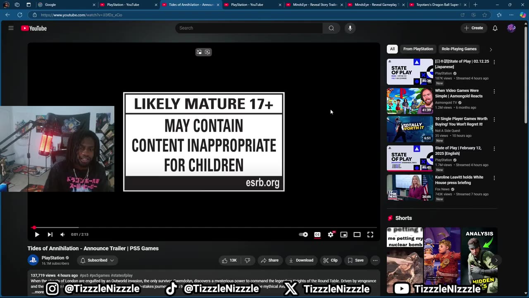Open tab actions menu icon

(29, 5)
